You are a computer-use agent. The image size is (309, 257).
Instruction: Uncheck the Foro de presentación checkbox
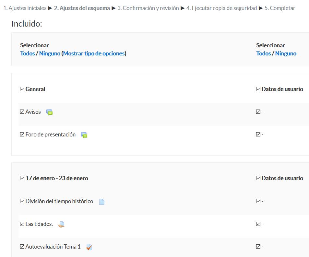[x=22, y=134]
